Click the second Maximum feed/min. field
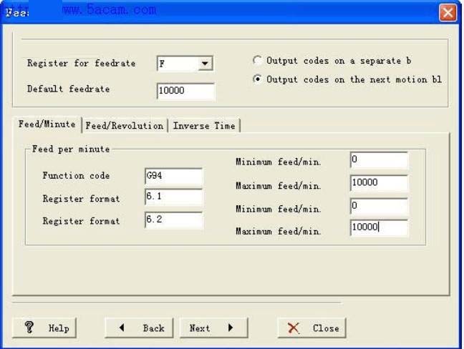Image resolution: width=464 pixels, height=349 pixels. (379, 227)
